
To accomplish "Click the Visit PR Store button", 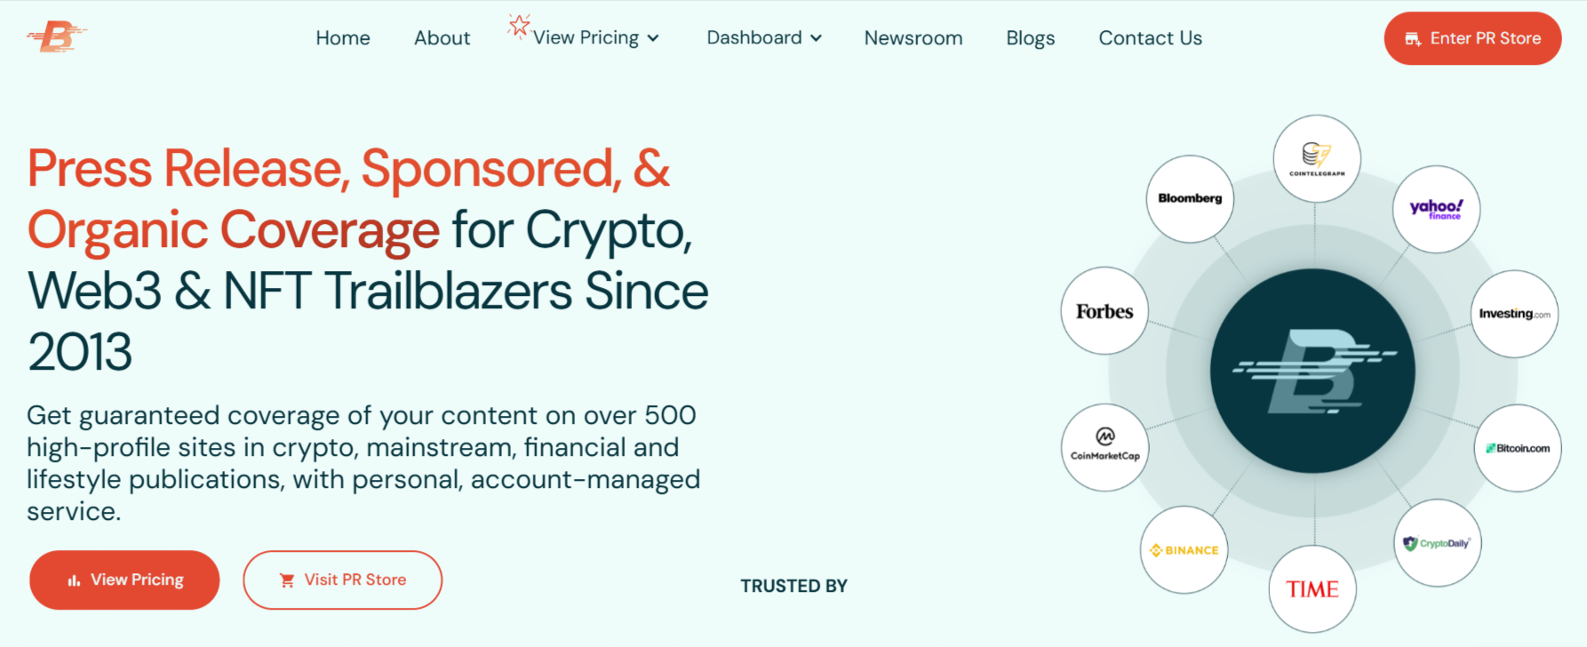I will (x=342, y=579).
